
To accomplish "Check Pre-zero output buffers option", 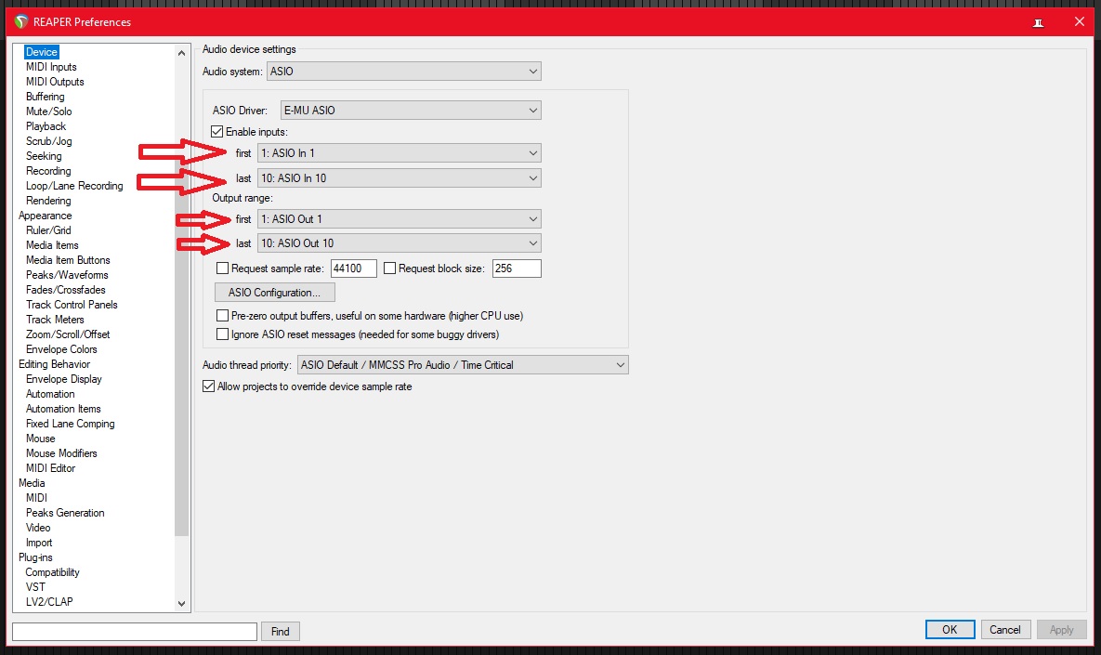I will click(223, 316).
